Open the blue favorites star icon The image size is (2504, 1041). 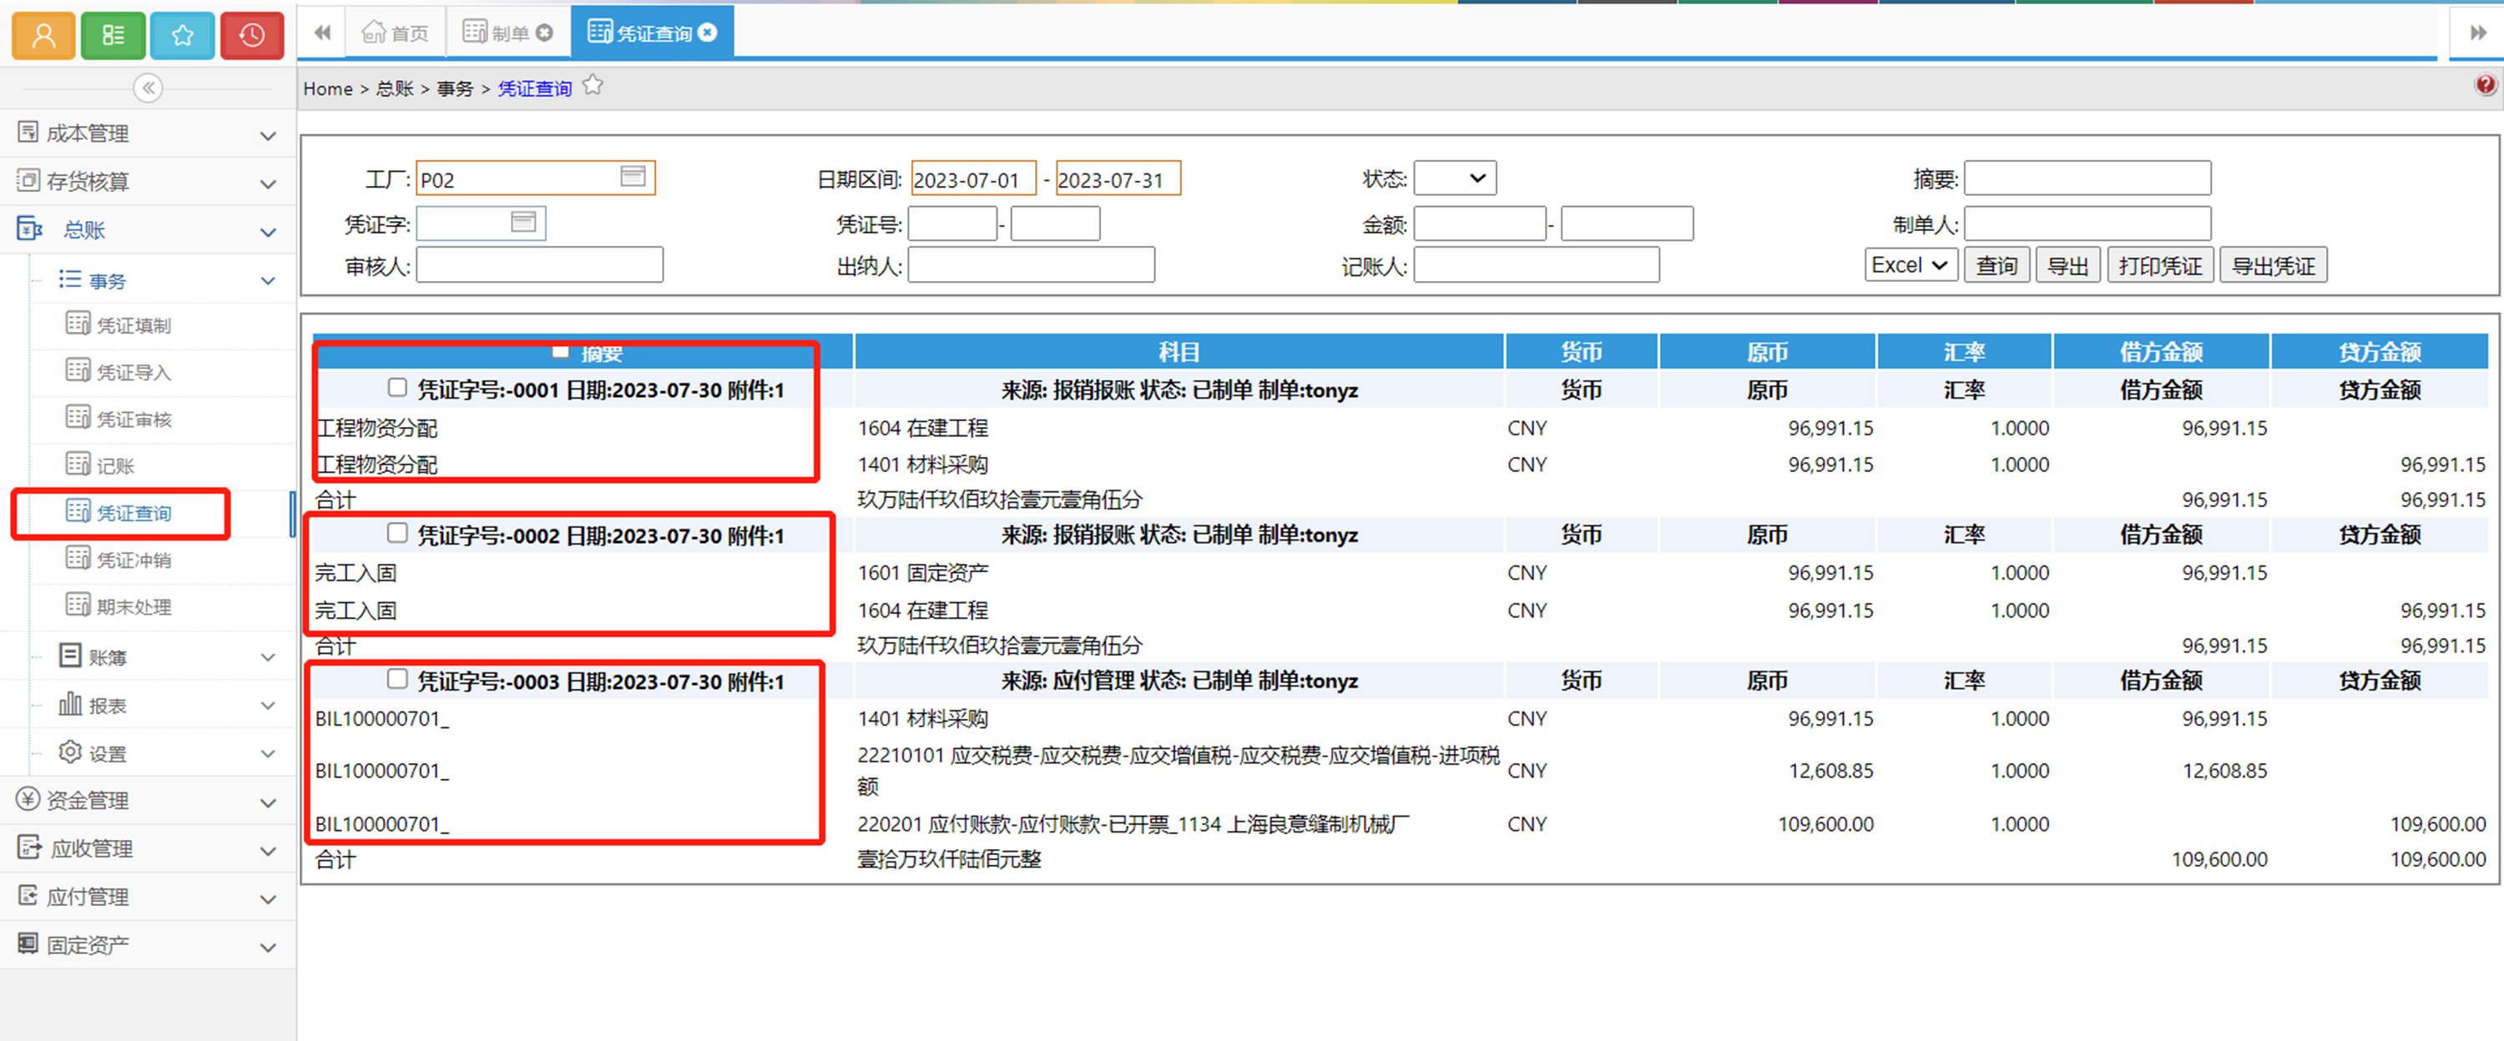pos(183,36)
